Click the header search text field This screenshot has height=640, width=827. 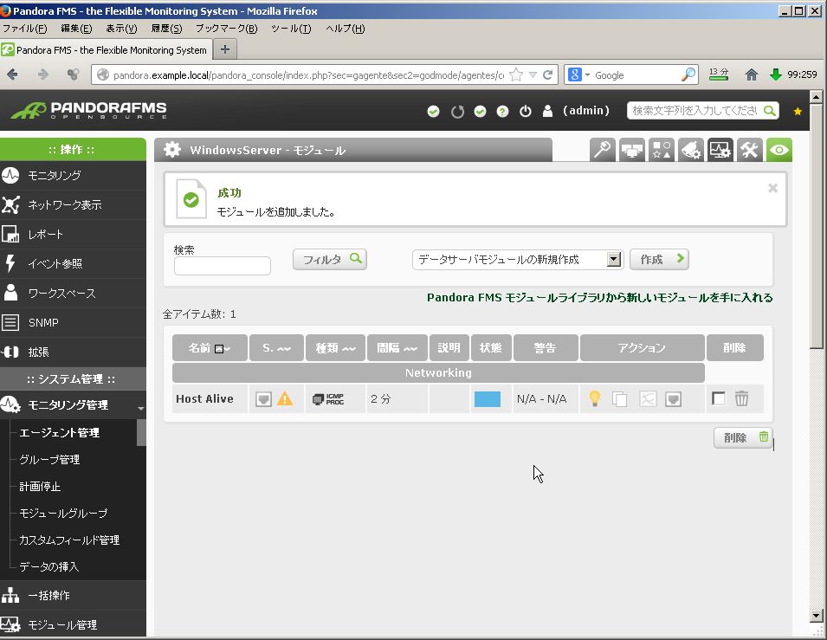695,111
